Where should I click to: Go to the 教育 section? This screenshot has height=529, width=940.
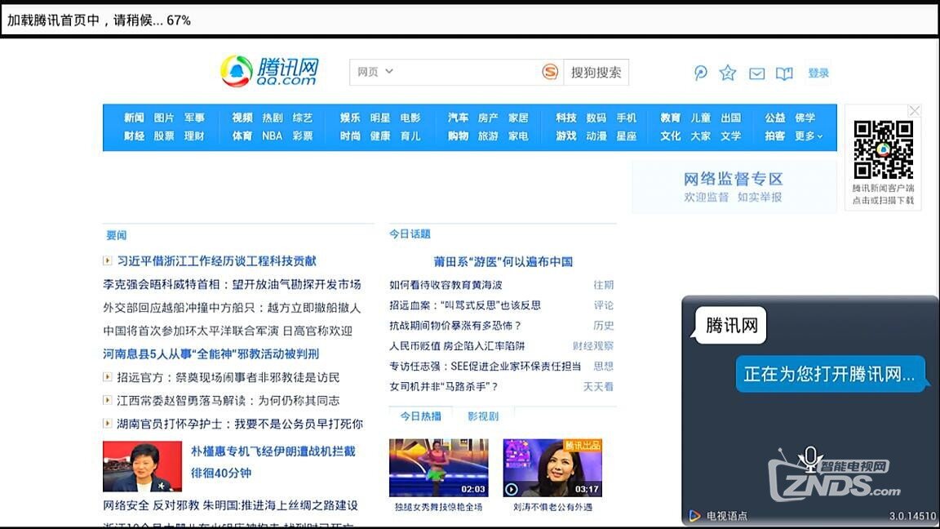pos(670,118)
